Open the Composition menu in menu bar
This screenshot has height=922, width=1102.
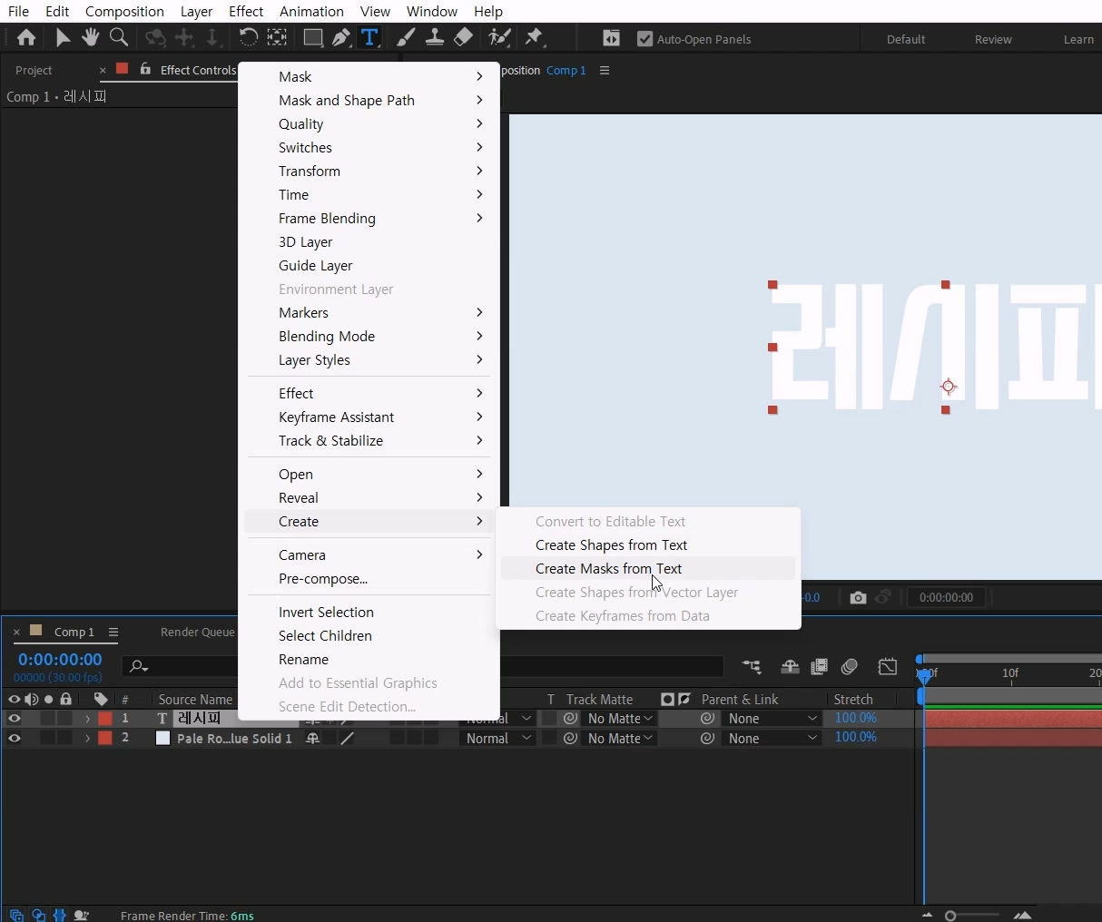[124, 12]
